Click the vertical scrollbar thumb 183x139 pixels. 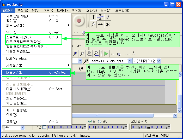[179, 101]
